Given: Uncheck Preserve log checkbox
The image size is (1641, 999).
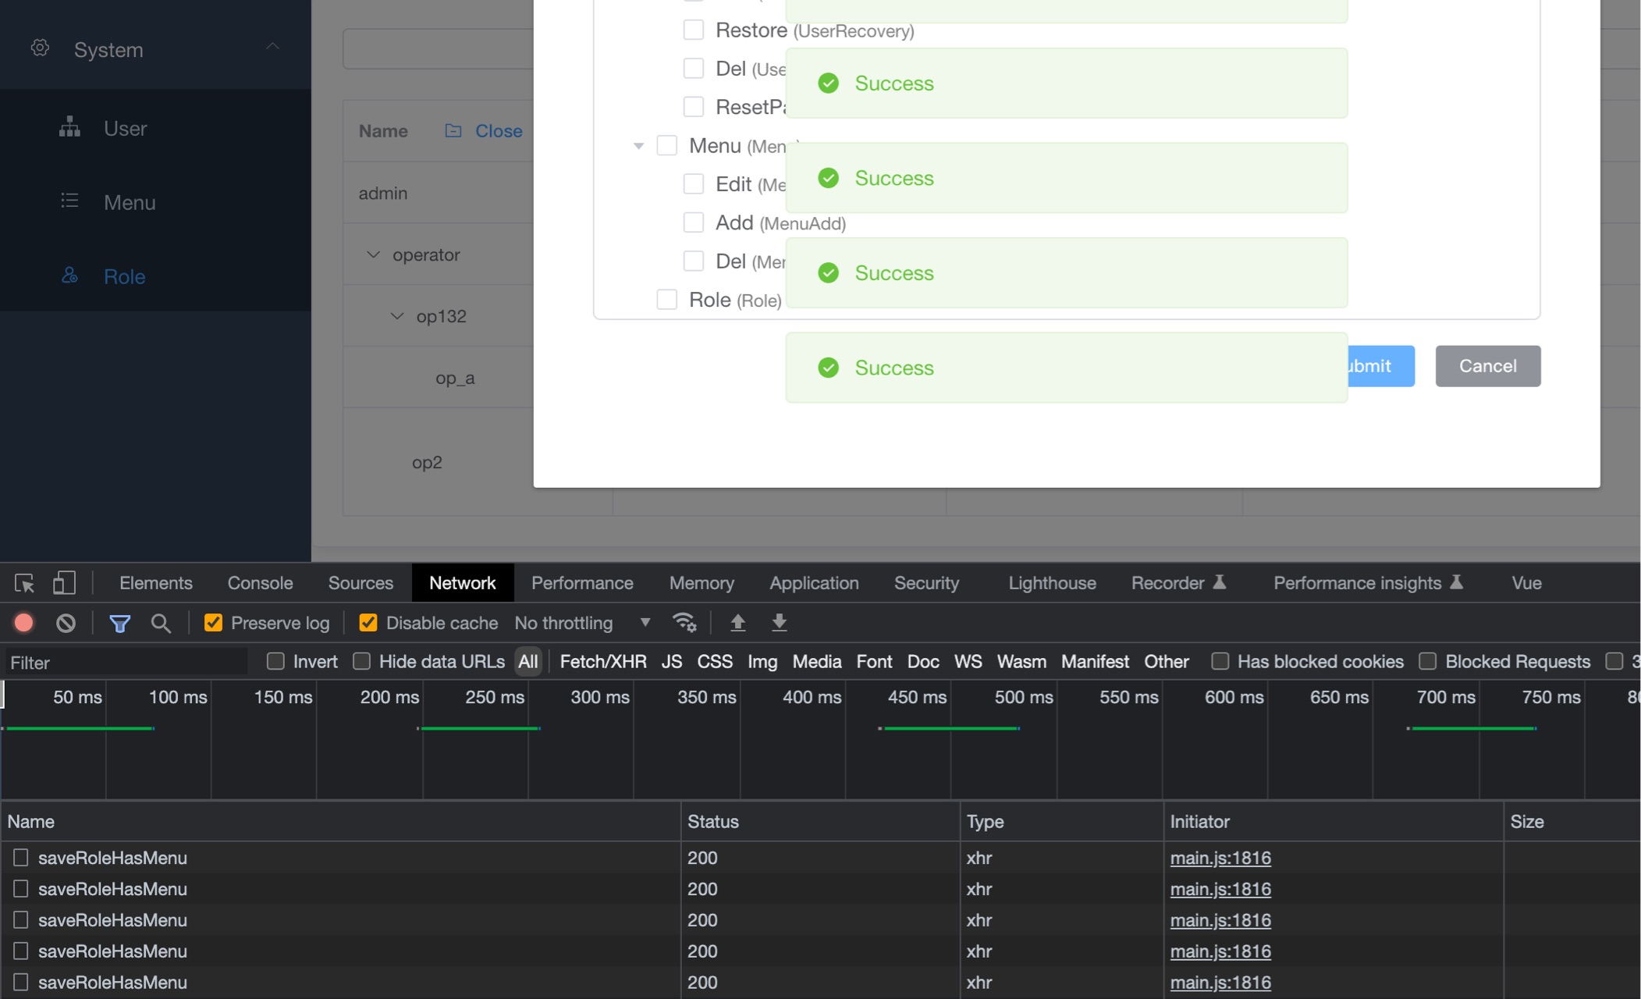Looking at the screenshot, I should (213, 623).
